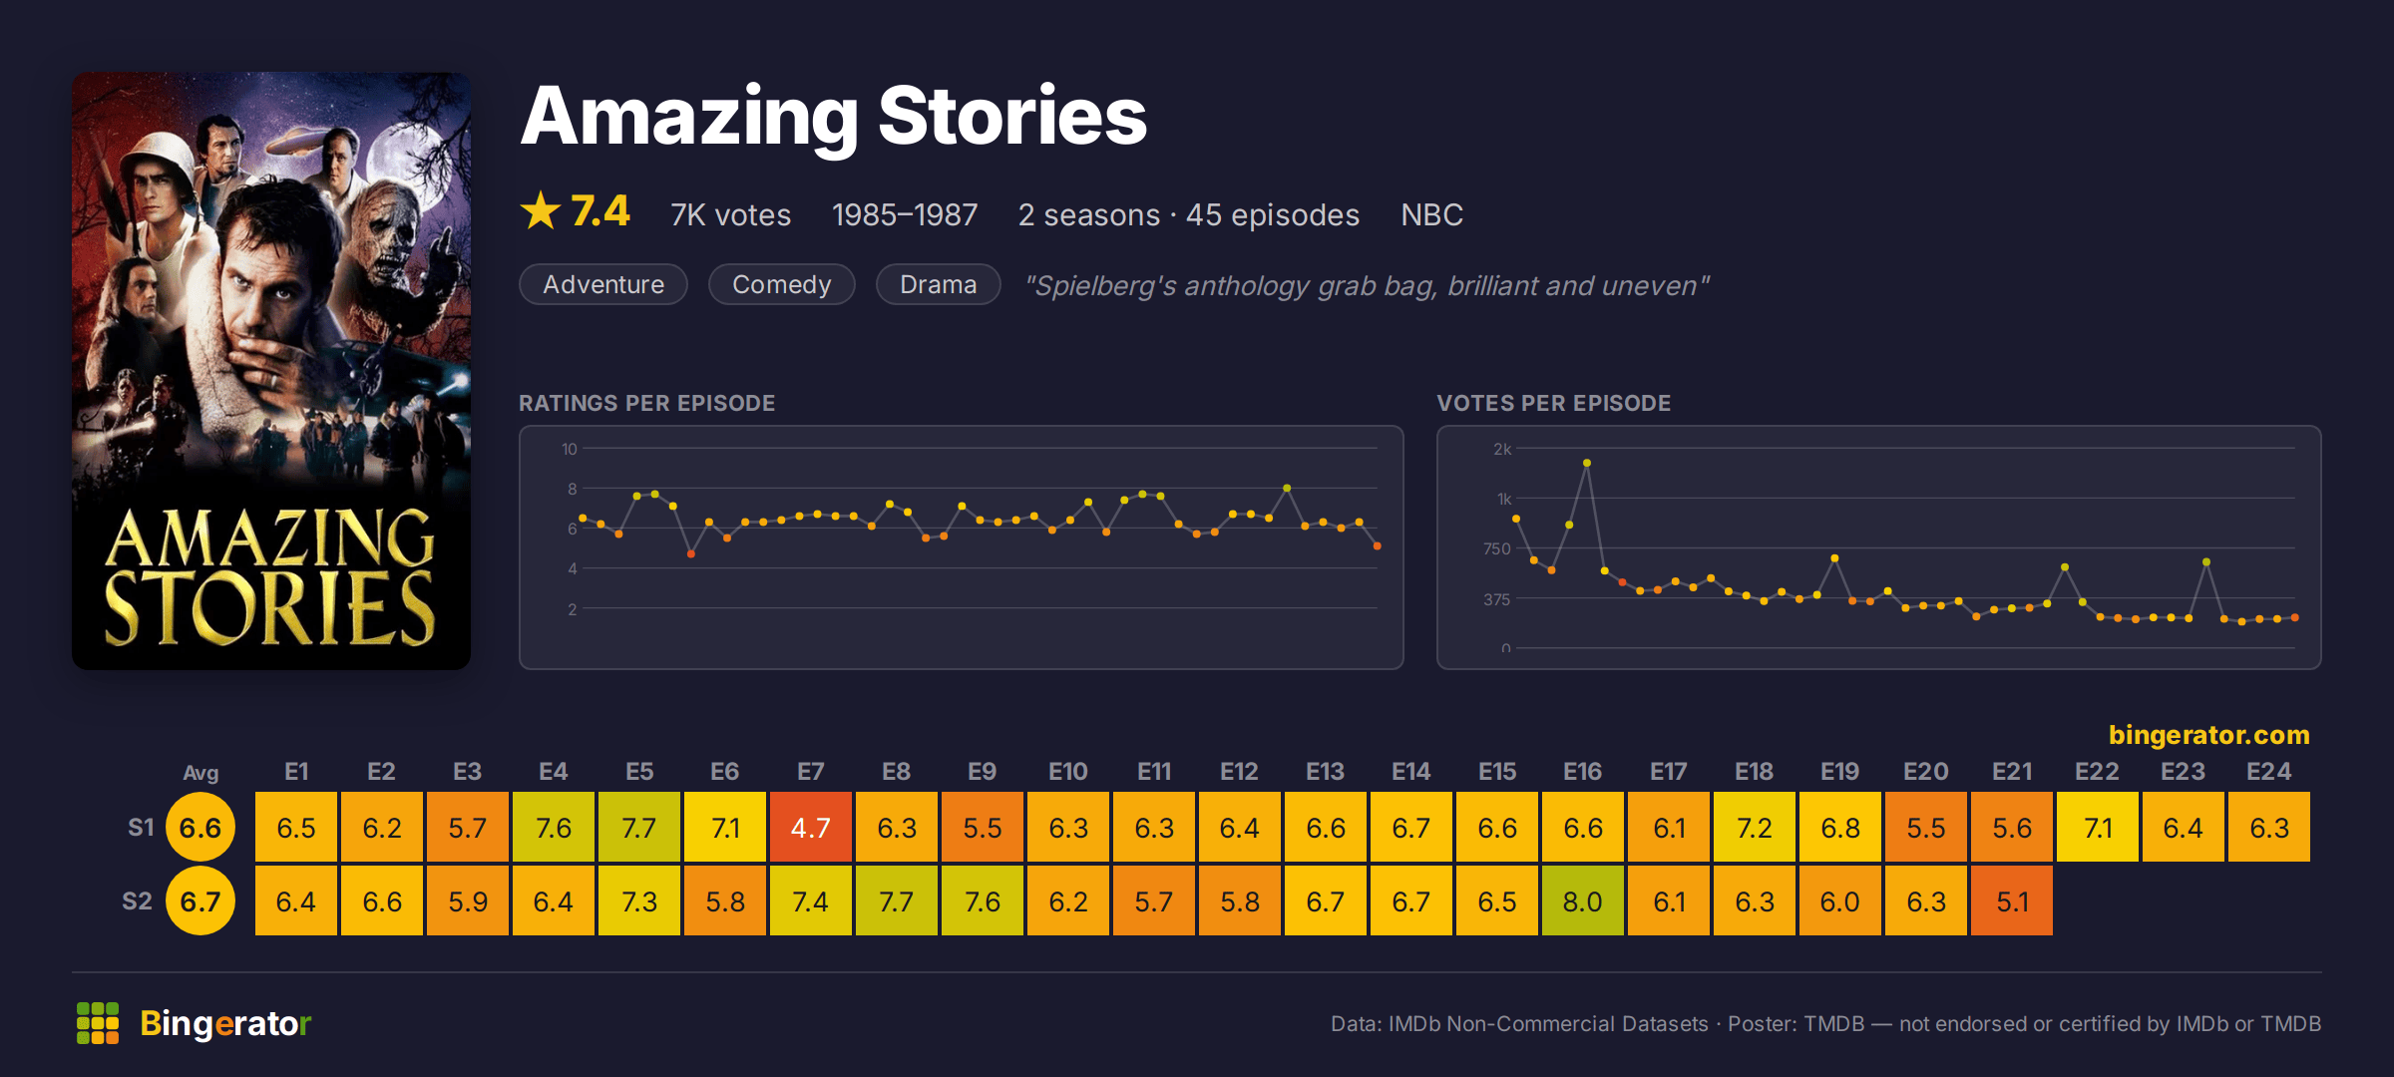2394x1077 pixels.
Task: Select the S1 E5 cell rated 7.7
Action: click(x=639, y=828)
